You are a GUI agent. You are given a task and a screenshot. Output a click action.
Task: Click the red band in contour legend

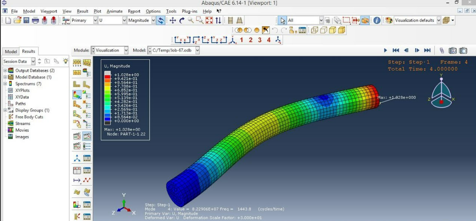click(x=107, y=77)
